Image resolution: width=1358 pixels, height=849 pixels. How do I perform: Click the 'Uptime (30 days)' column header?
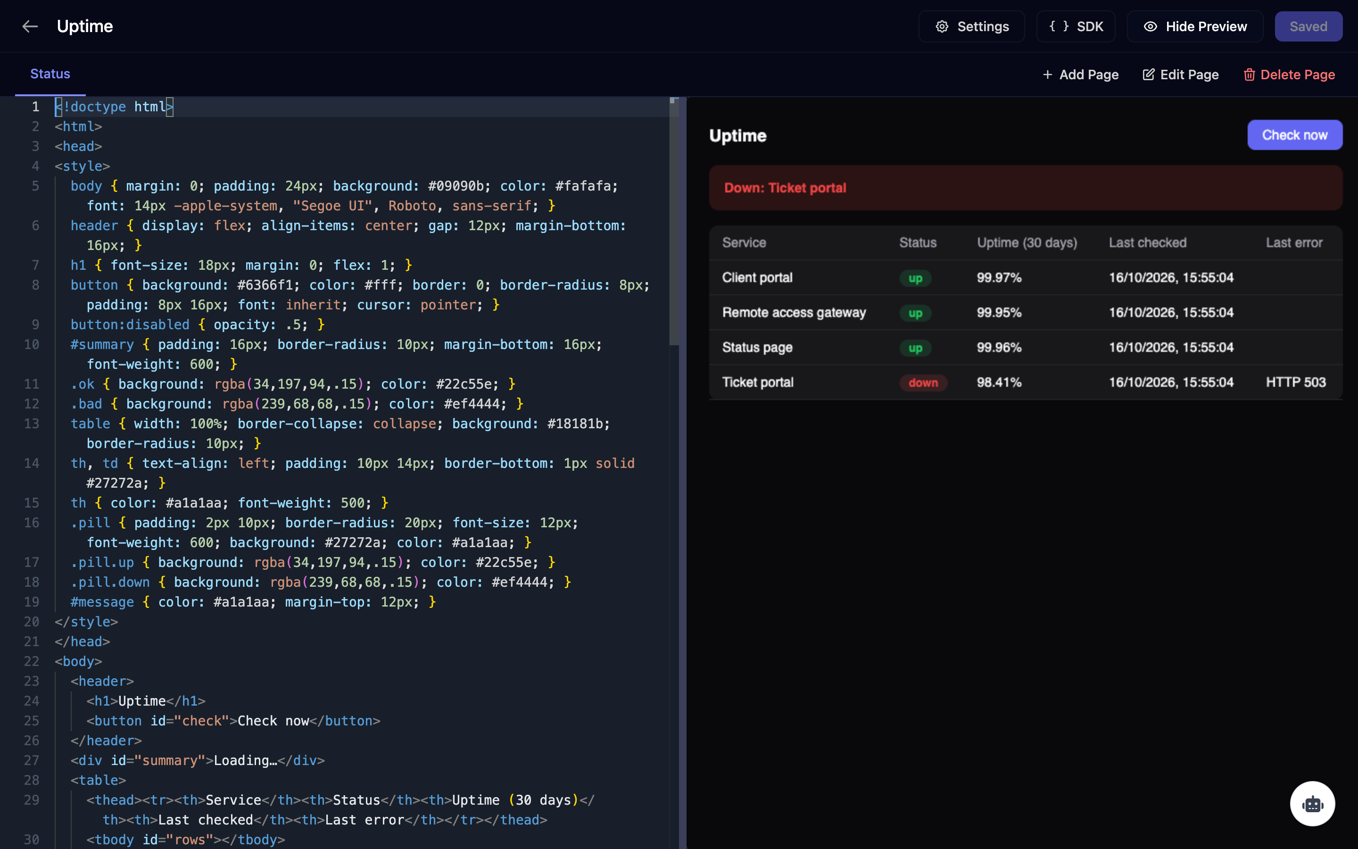[x=1027, y=242]
